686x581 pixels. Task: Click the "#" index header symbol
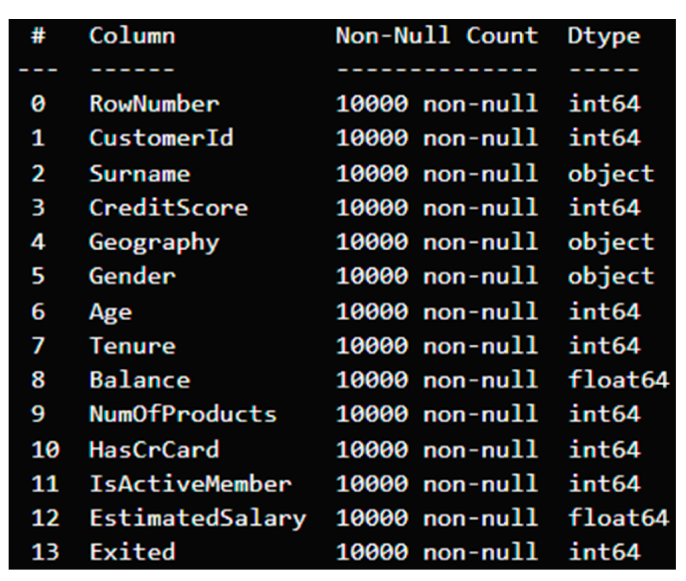(38, 36)
